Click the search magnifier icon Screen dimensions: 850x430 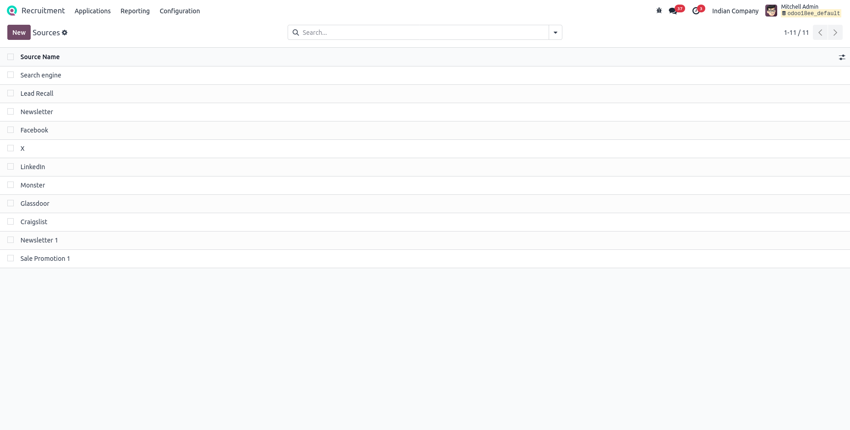[296, 33]
